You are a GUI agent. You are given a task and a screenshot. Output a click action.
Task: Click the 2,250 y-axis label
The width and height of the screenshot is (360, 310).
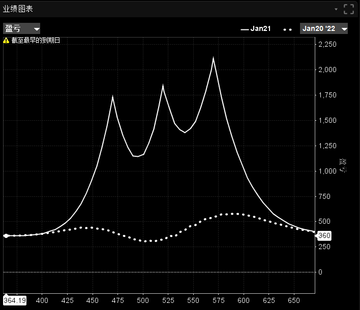point(327,44)
